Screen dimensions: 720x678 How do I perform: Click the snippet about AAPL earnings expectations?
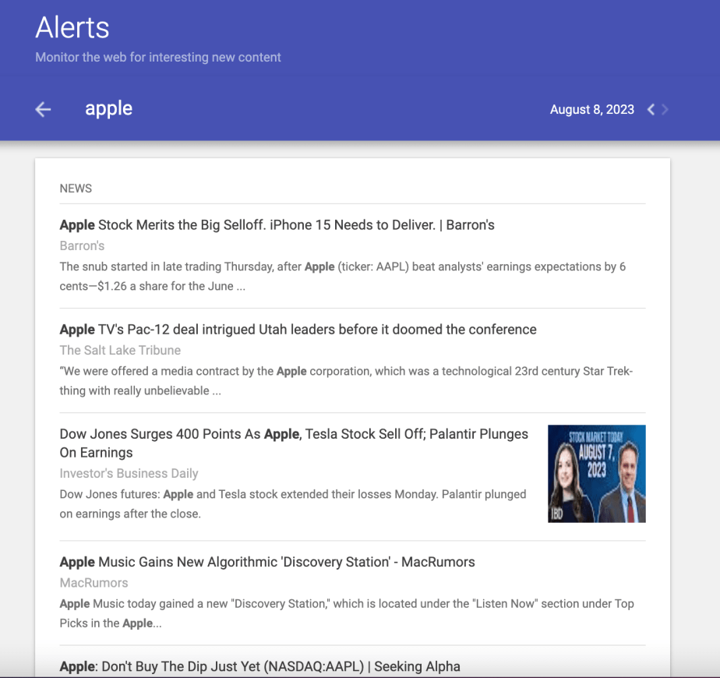tap(342, 276)
